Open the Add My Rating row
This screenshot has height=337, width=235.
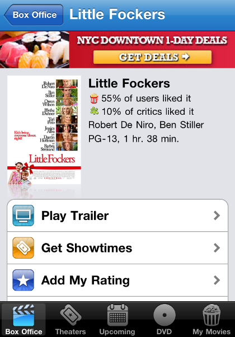click(x=117, y=280)
